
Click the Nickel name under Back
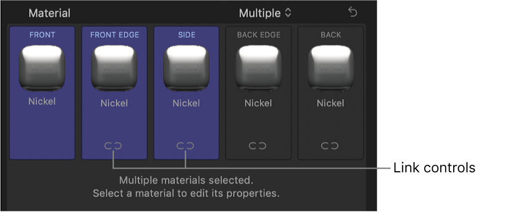tap(331, 103)
